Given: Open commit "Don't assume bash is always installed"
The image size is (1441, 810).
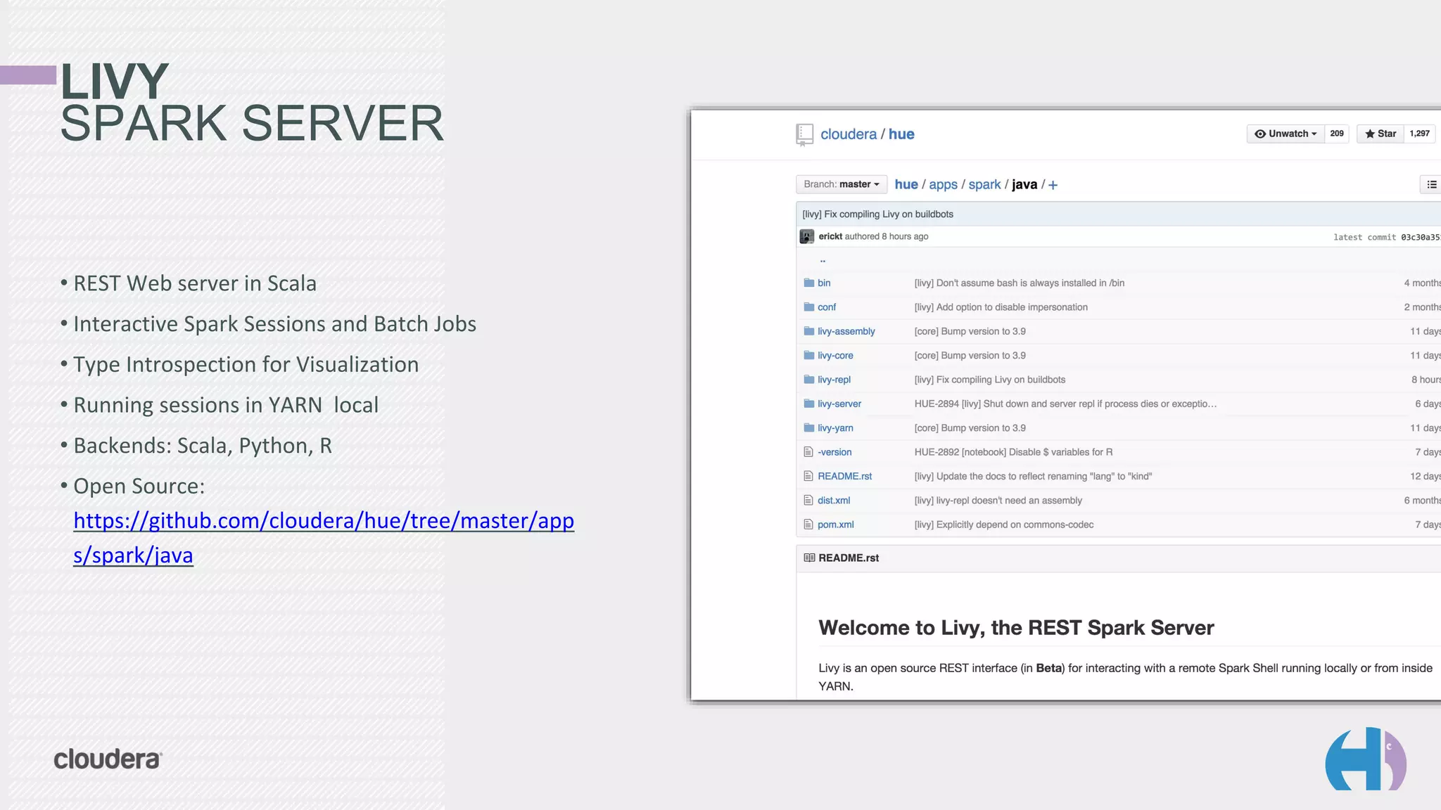Looking at the screenshot, I should tap(1019, 283).
